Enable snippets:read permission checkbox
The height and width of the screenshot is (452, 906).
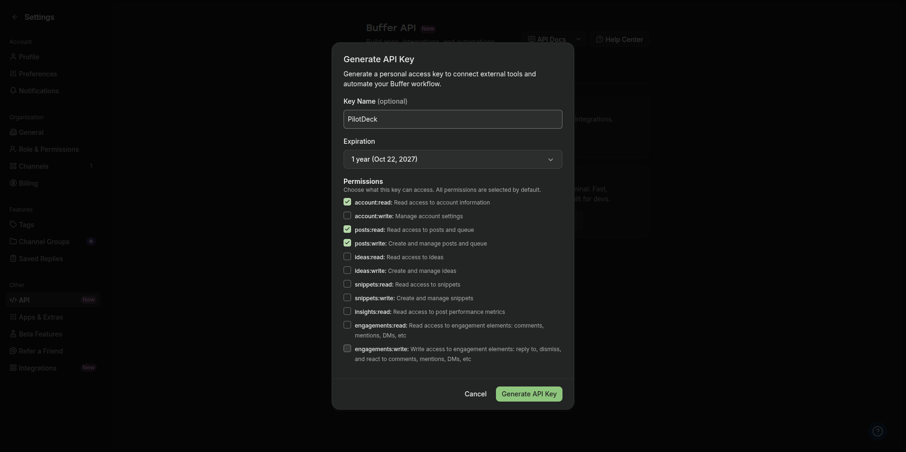pos(347,284)
